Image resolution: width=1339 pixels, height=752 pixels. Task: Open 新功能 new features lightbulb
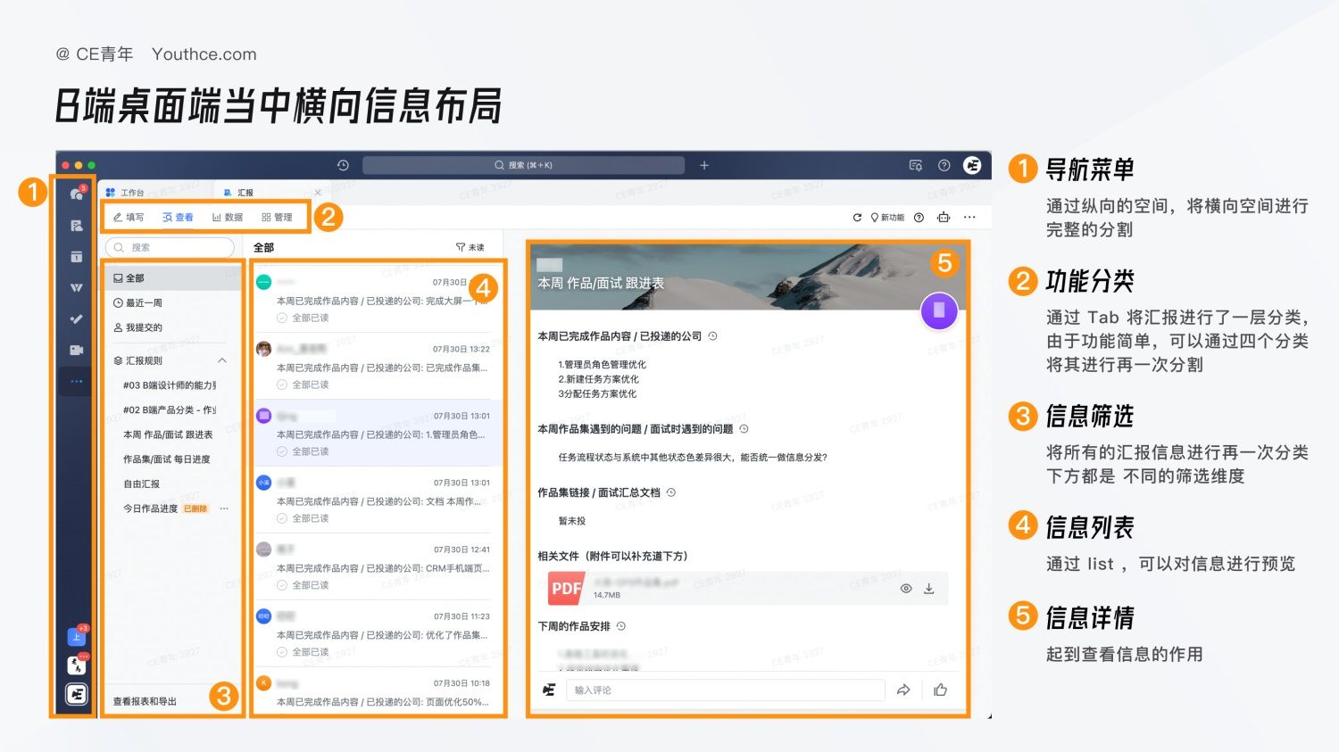887,218
